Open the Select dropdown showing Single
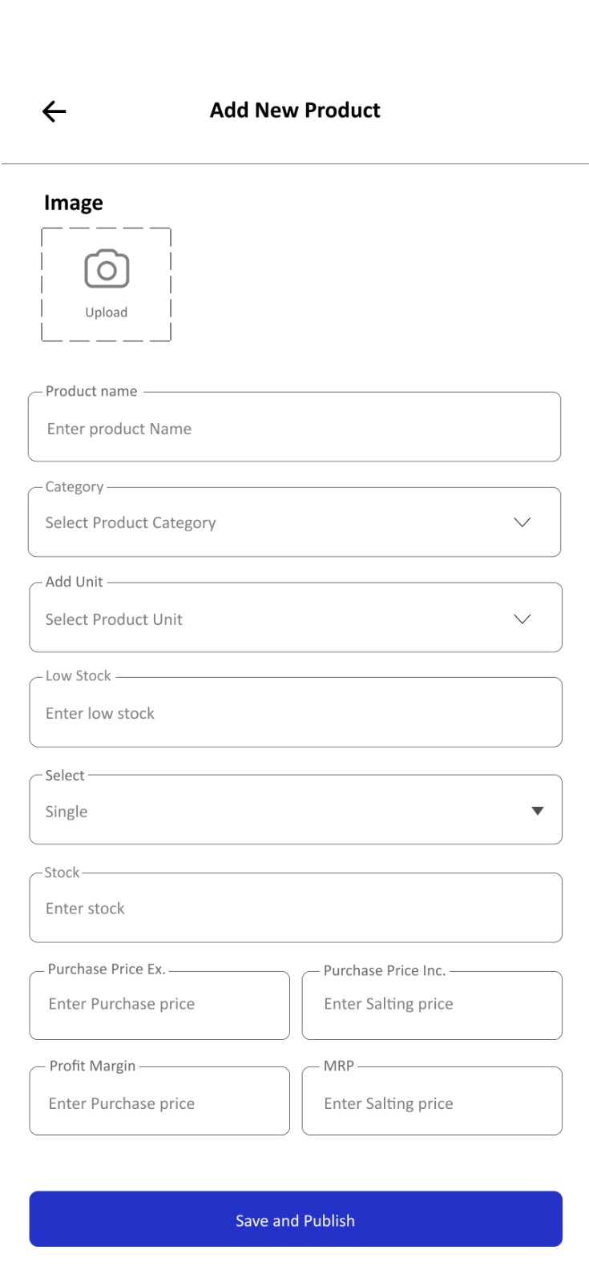The width and height of the screenshot is (589, 1282). [x=296, y=809]
